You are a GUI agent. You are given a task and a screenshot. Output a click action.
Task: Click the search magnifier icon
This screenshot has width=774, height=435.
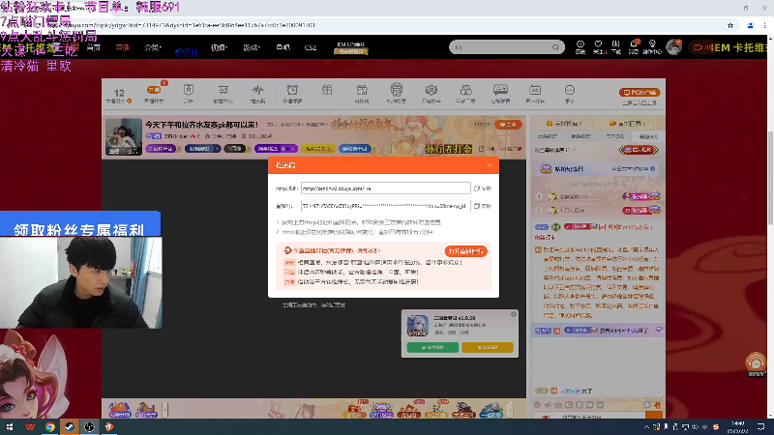(x=555, y=47)
